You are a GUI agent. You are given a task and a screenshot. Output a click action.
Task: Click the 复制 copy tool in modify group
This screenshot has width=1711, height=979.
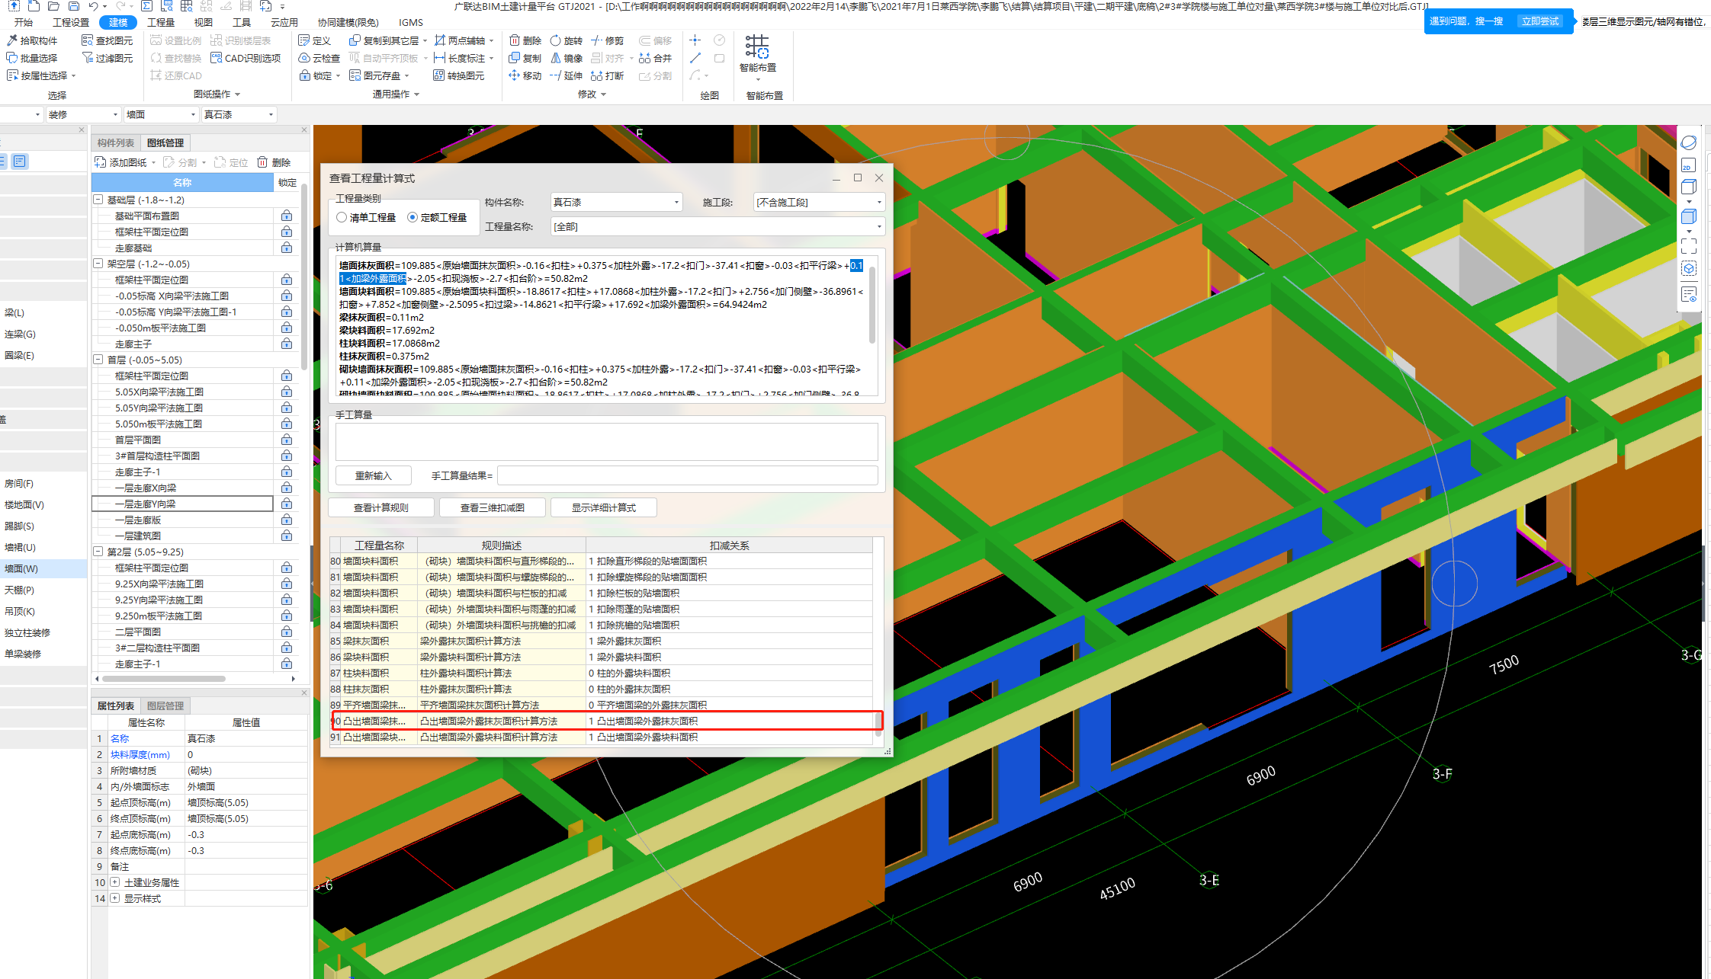pyautogui.click(x=525, y=58)
